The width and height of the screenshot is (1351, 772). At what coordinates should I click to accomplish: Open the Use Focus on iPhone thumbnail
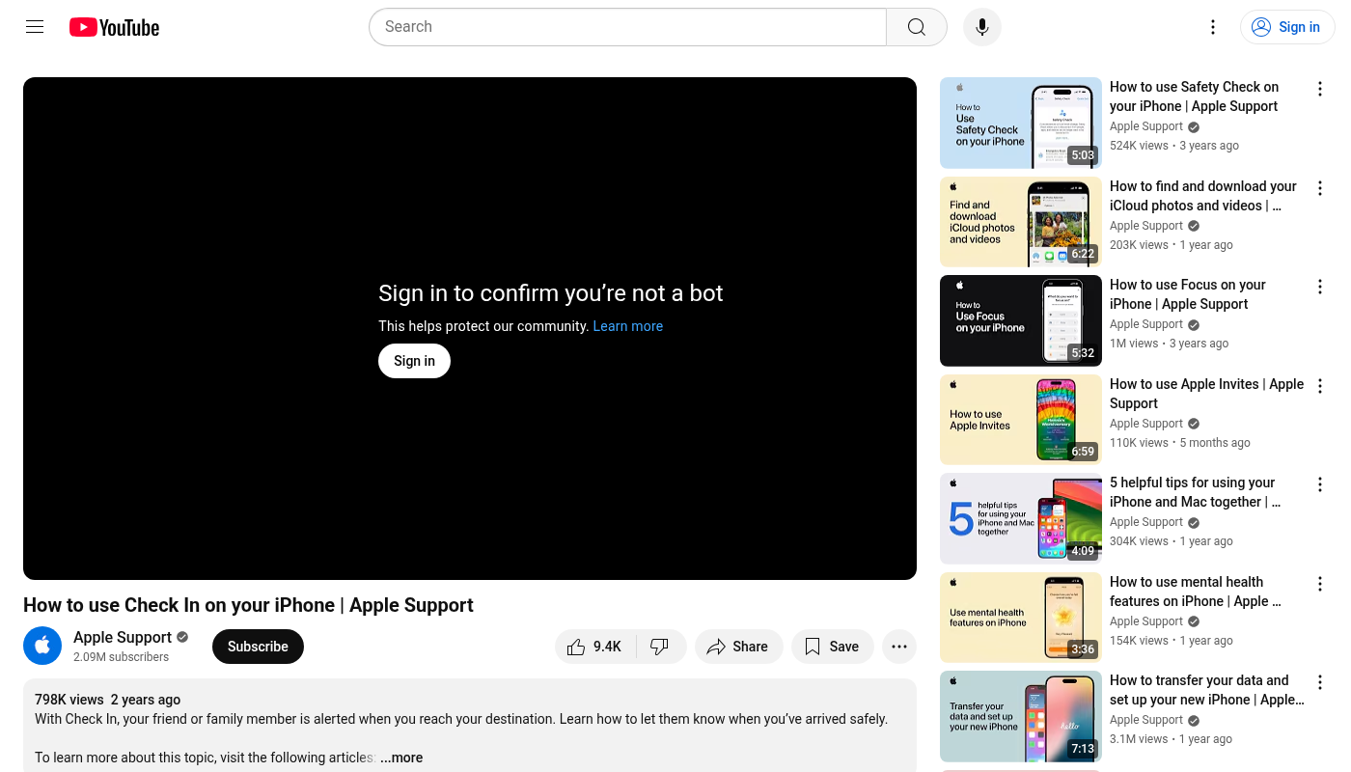[x=1020, y=320]
